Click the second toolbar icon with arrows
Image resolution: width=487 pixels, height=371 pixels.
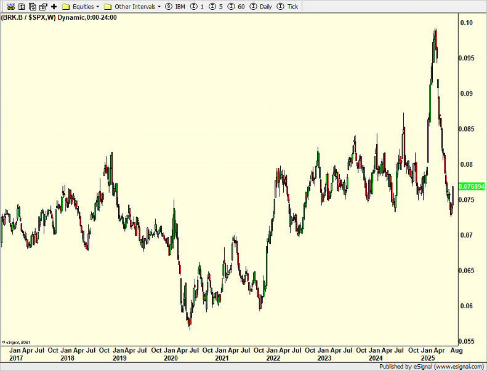[x=22, y=6]
